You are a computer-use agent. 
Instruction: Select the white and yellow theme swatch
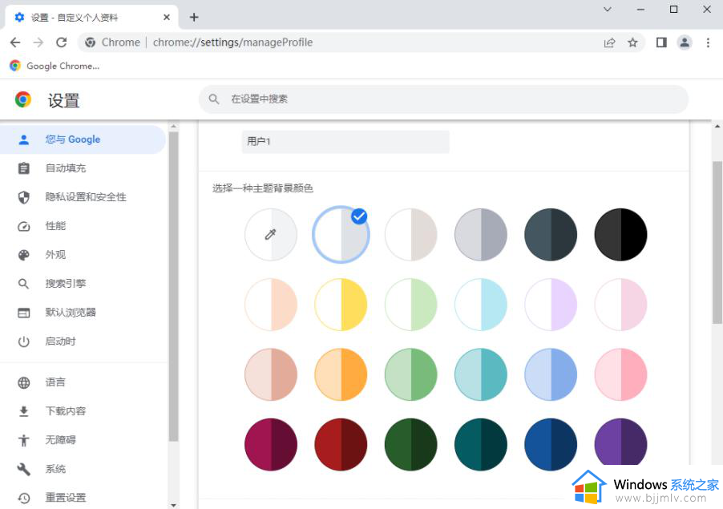pyautogui.click(x=341, y=305)
